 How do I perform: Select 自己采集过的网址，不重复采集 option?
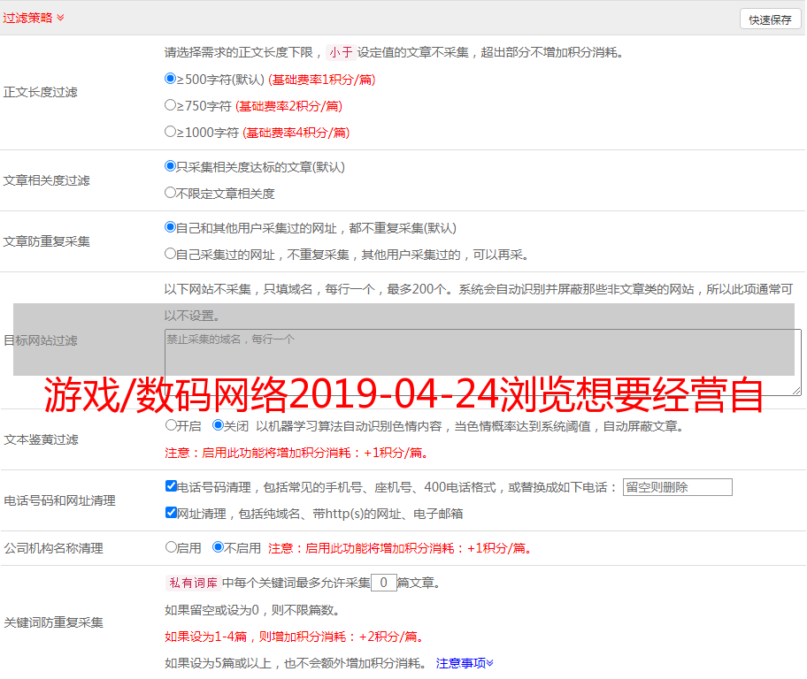tap(171, 254)
